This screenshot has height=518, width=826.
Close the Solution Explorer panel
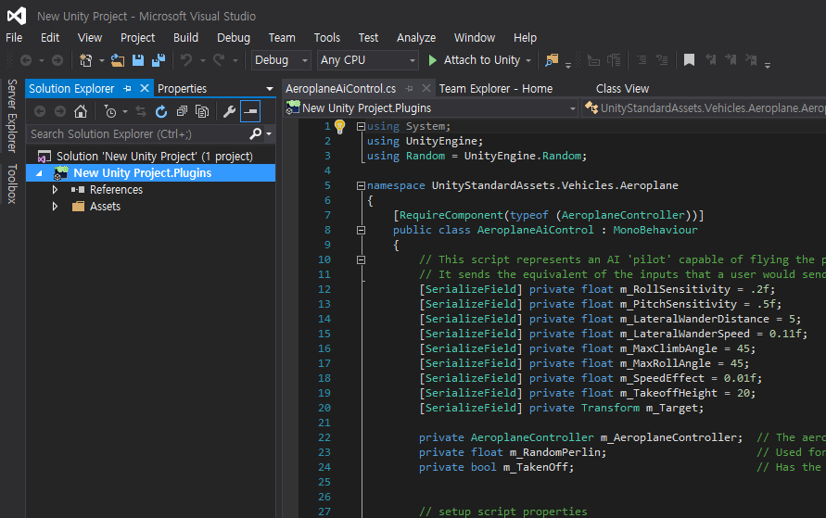tap(145, 88)
